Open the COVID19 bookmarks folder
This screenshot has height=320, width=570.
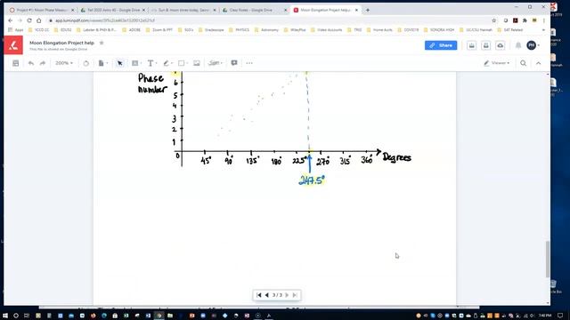tap(408, 29)
